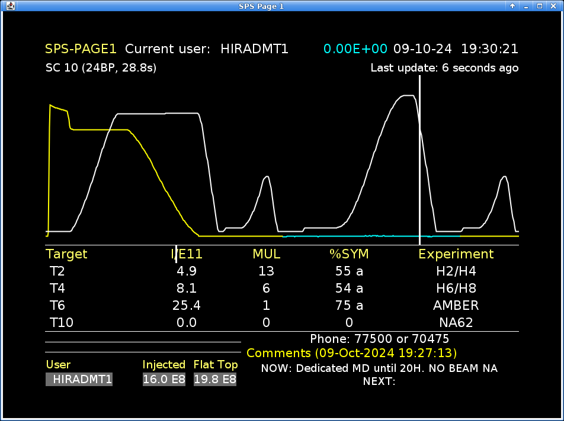Click the yellow Comments timestamp heading
The width and height of the screenshot is (564, 421).
352,354
